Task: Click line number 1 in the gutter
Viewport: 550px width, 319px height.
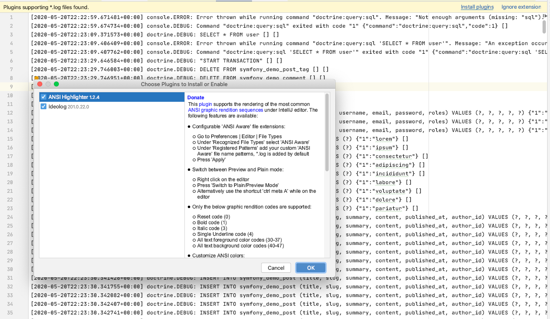Action: [11, 17]
